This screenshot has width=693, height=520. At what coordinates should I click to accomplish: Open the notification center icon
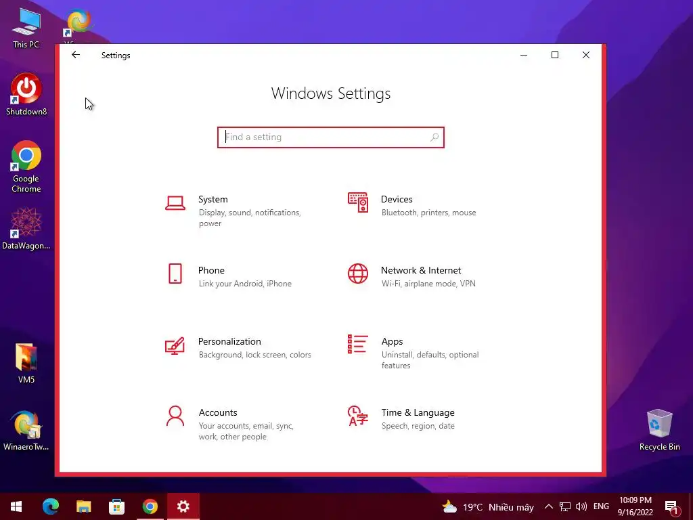click(671, 507)
